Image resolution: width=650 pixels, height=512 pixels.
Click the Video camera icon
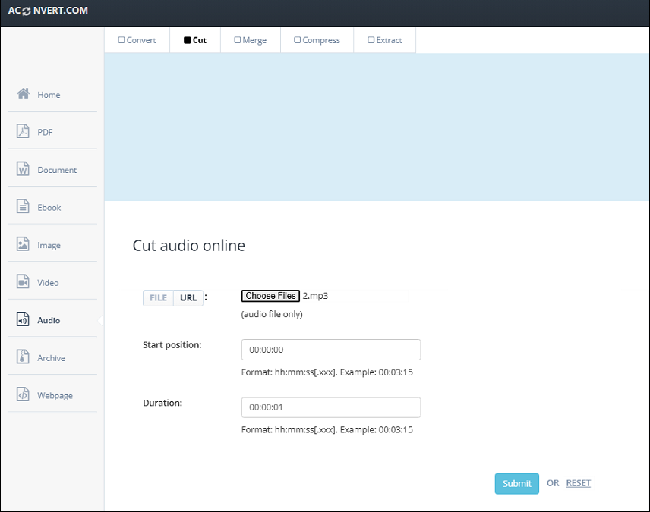[x=23, y=281]
